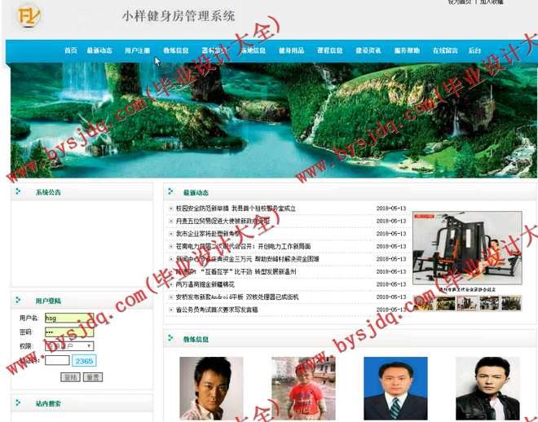Open first coach photo in 教练信息

click(211, 389)
